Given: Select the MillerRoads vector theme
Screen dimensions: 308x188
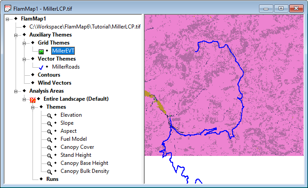Looking at the screenshot, I should [x=66, y=67].
